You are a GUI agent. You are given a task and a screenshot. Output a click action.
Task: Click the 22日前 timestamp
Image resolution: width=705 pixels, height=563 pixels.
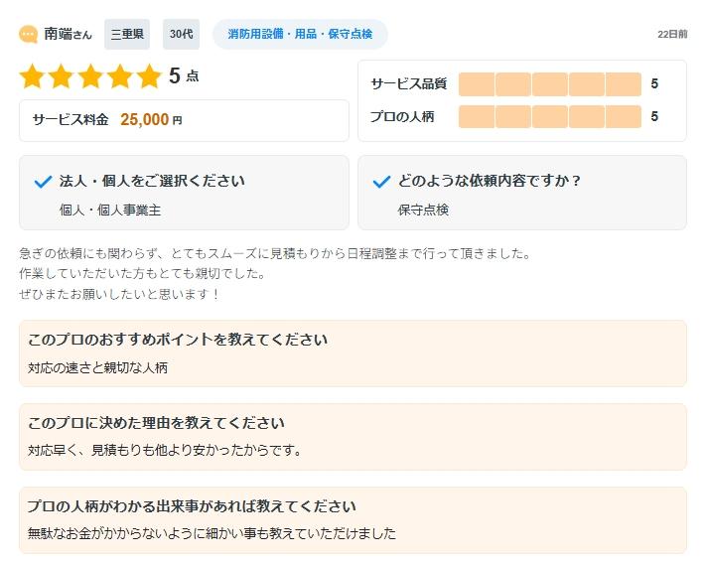[x=671, y=35]
